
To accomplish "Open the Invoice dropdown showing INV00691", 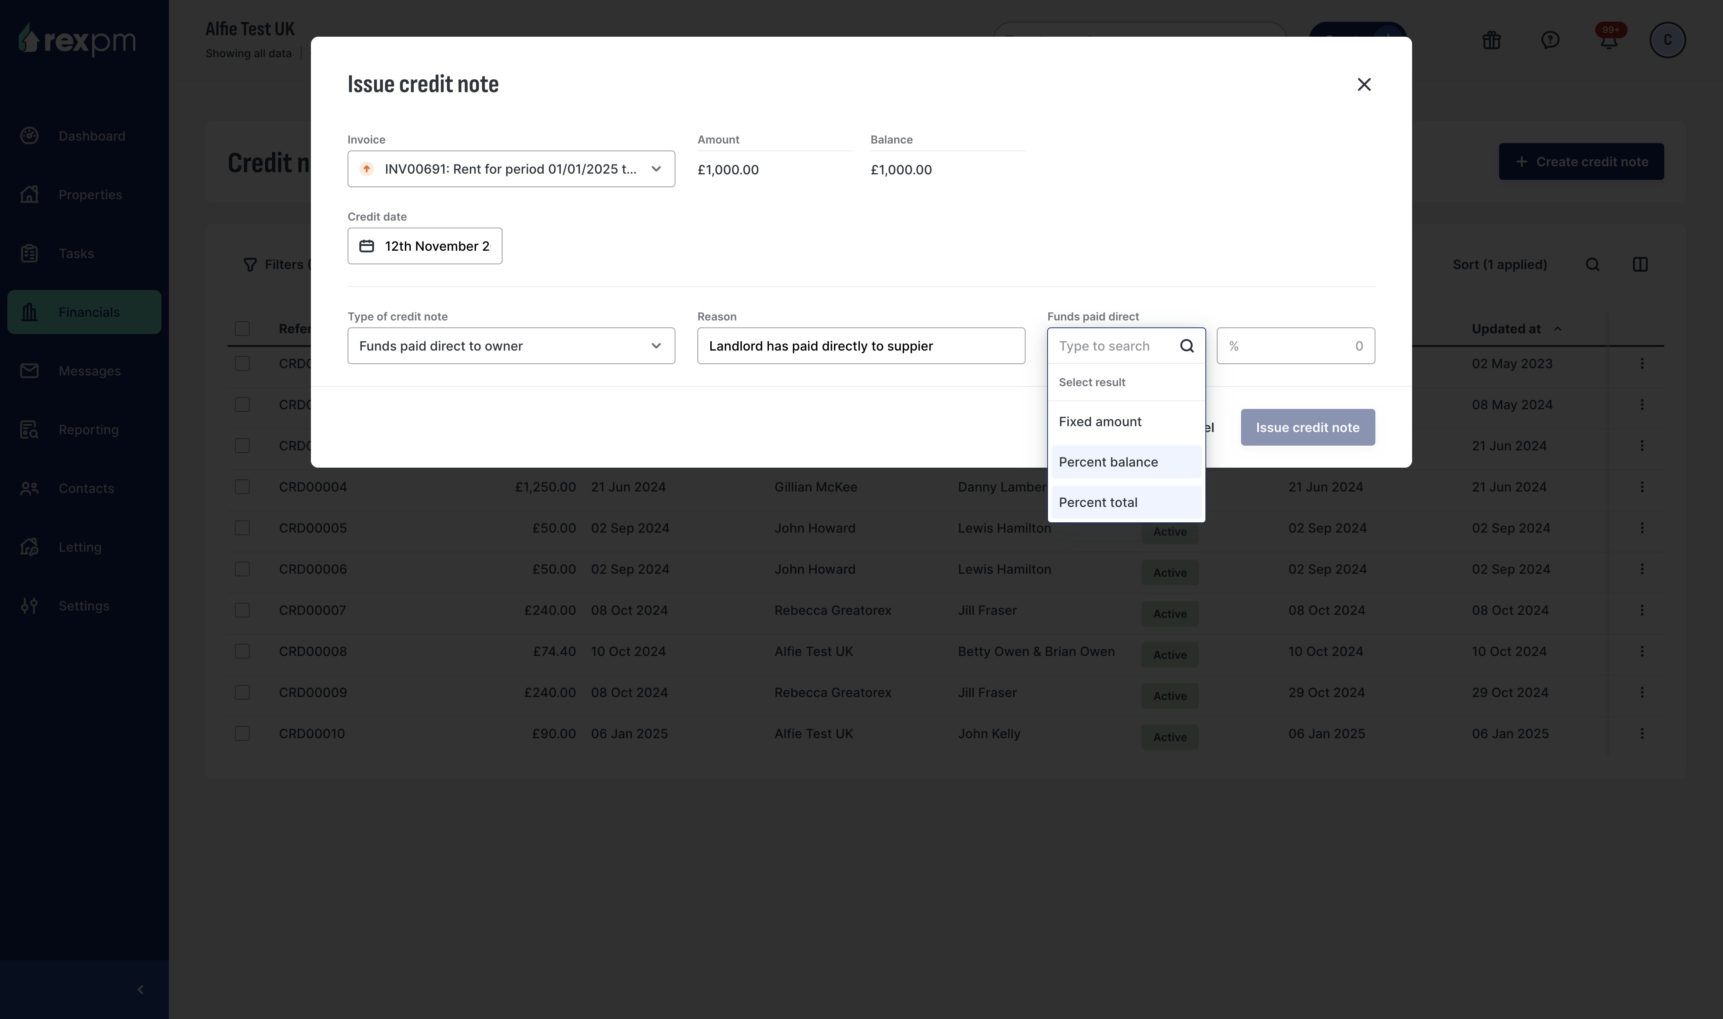I will [511, 169].
